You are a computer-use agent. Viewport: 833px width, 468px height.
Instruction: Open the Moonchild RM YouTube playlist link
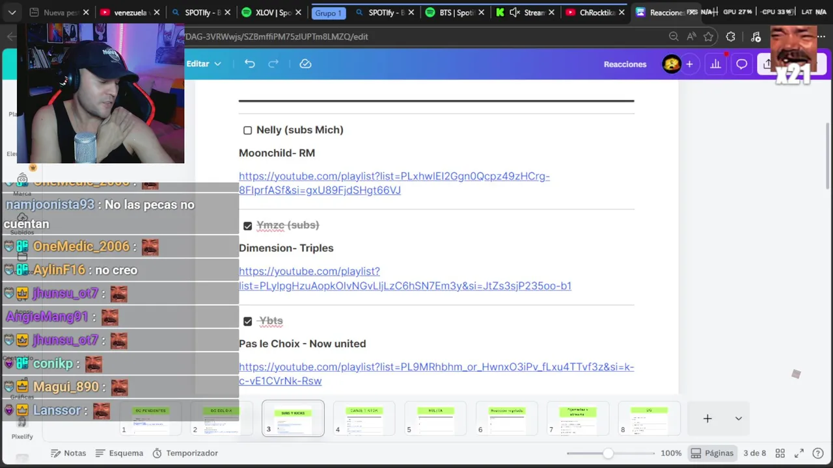click(x=394, y=183)
